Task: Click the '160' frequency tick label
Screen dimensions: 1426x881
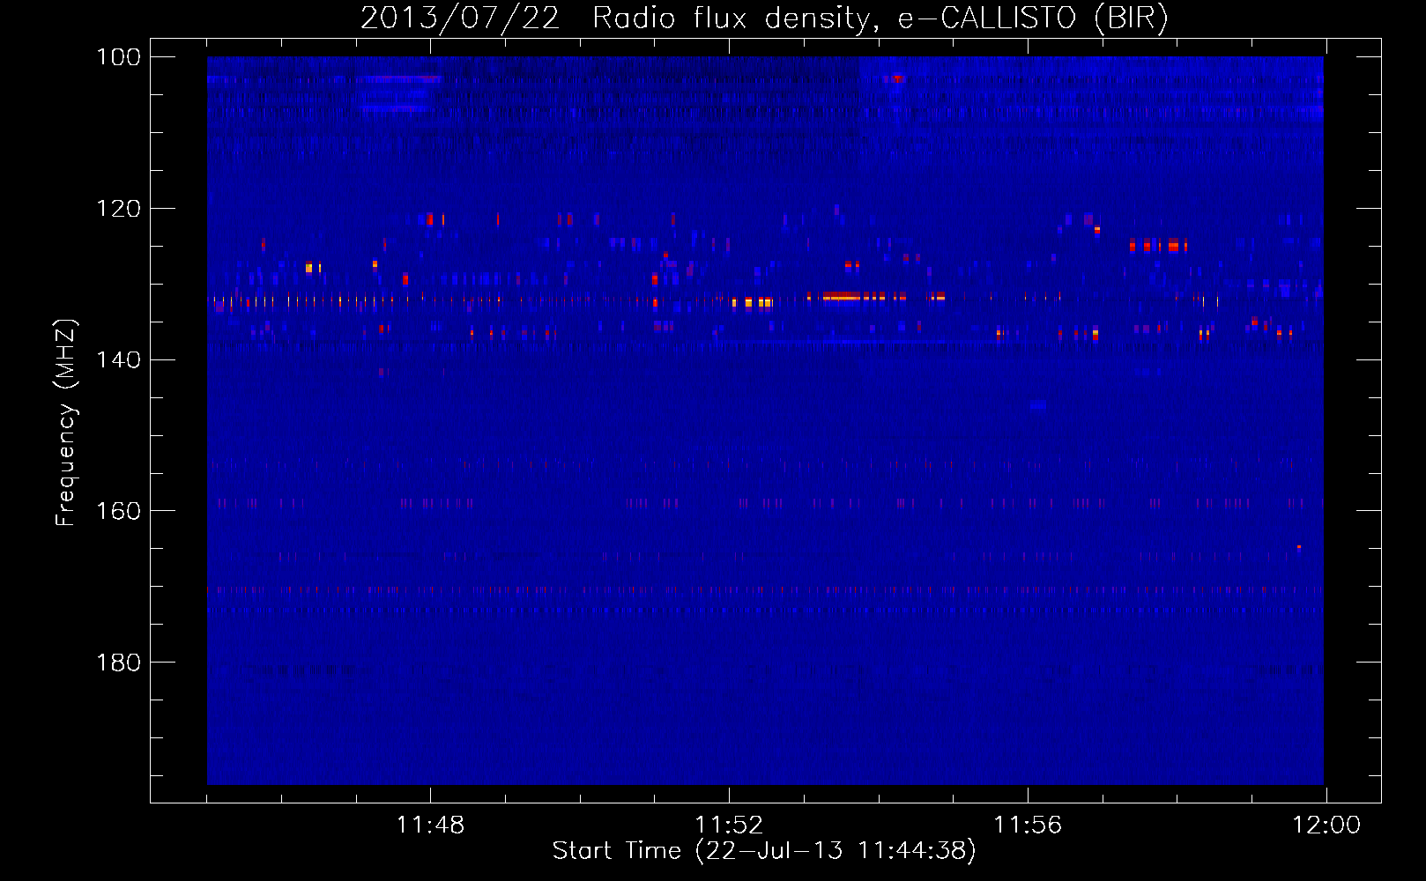Action: tap(118, 511)
